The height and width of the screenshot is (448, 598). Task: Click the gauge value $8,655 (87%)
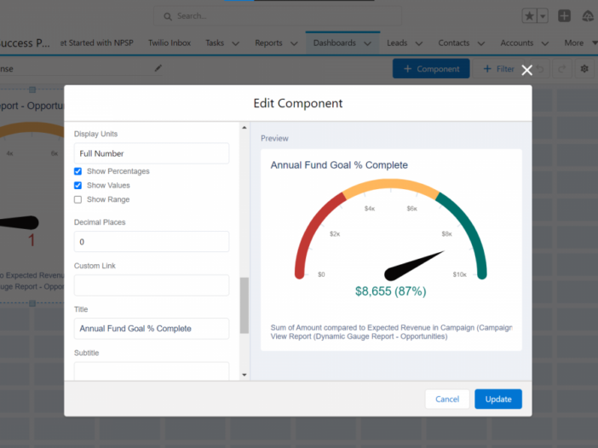pyautogui.click(x=390, y=291)
